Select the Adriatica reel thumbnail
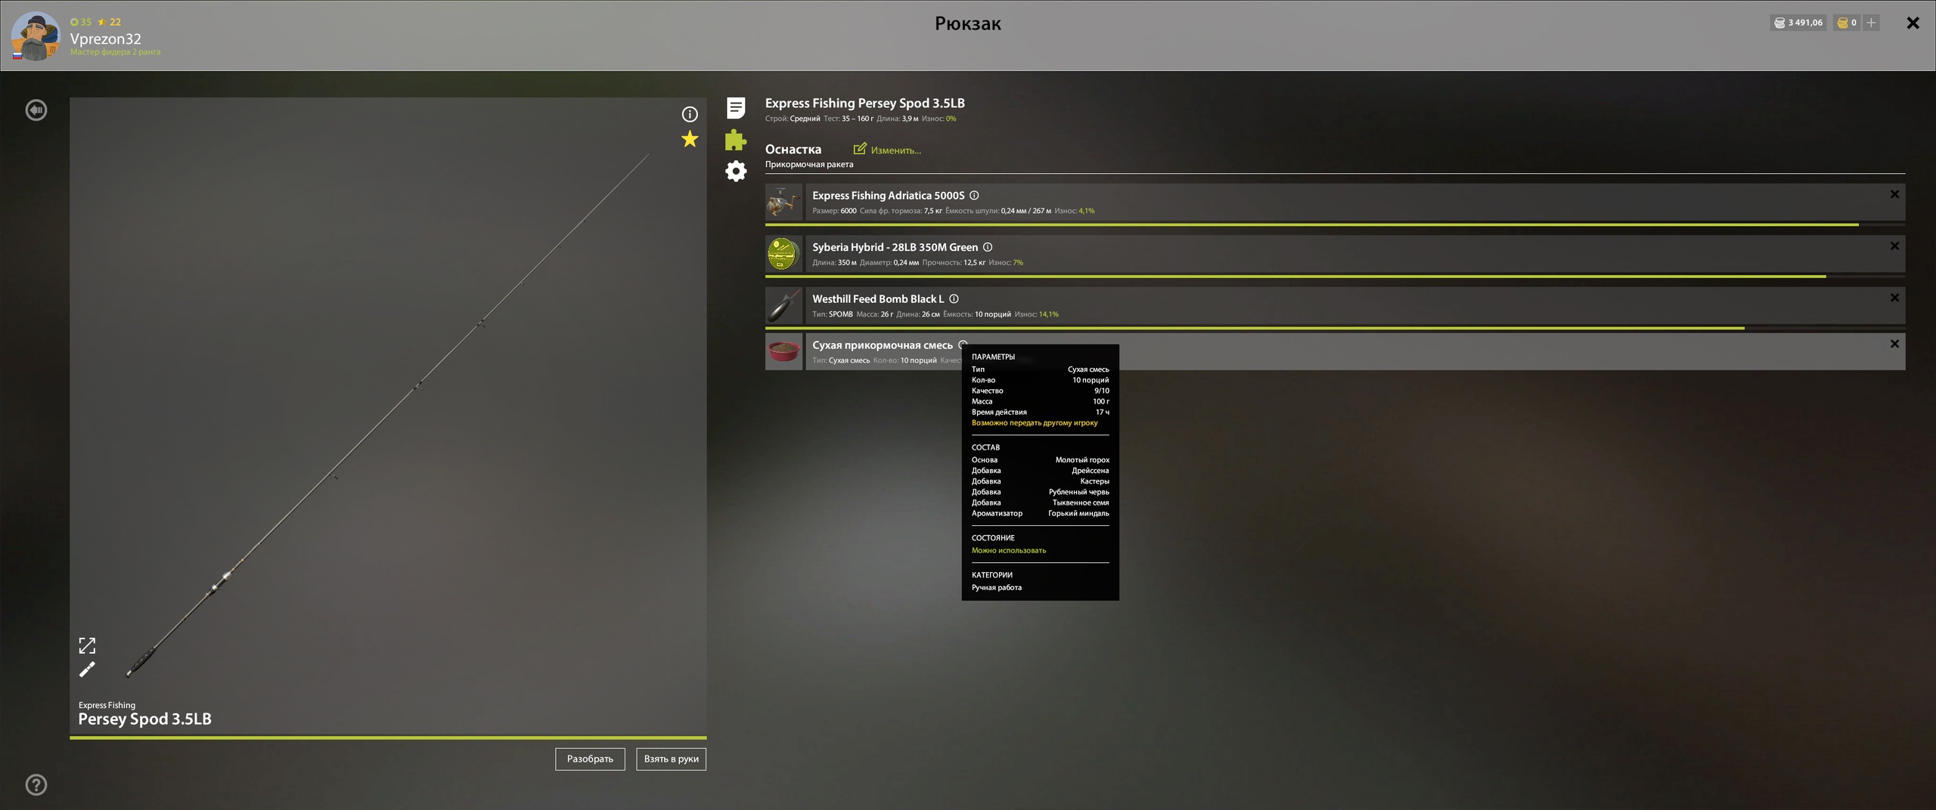This screenshot has height=810, width=1936. (x=783, y=202)
